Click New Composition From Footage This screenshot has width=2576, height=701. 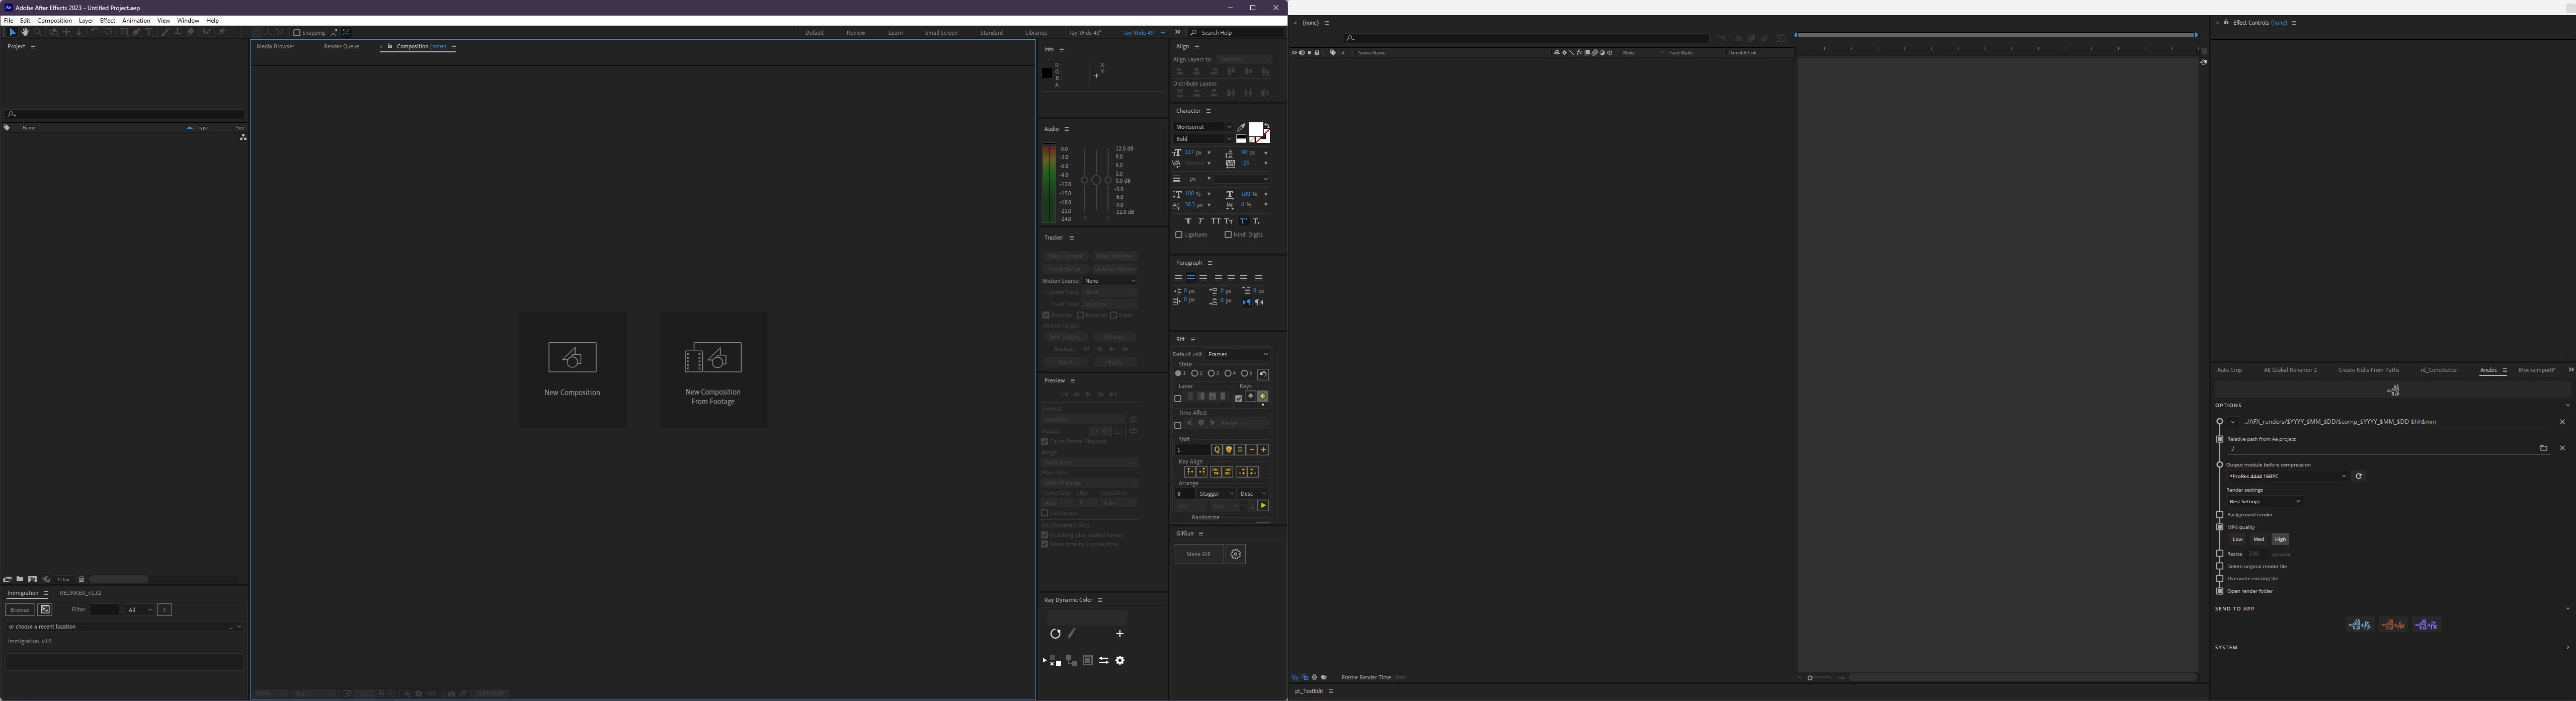pyautogui.click(x=713, y=370)
